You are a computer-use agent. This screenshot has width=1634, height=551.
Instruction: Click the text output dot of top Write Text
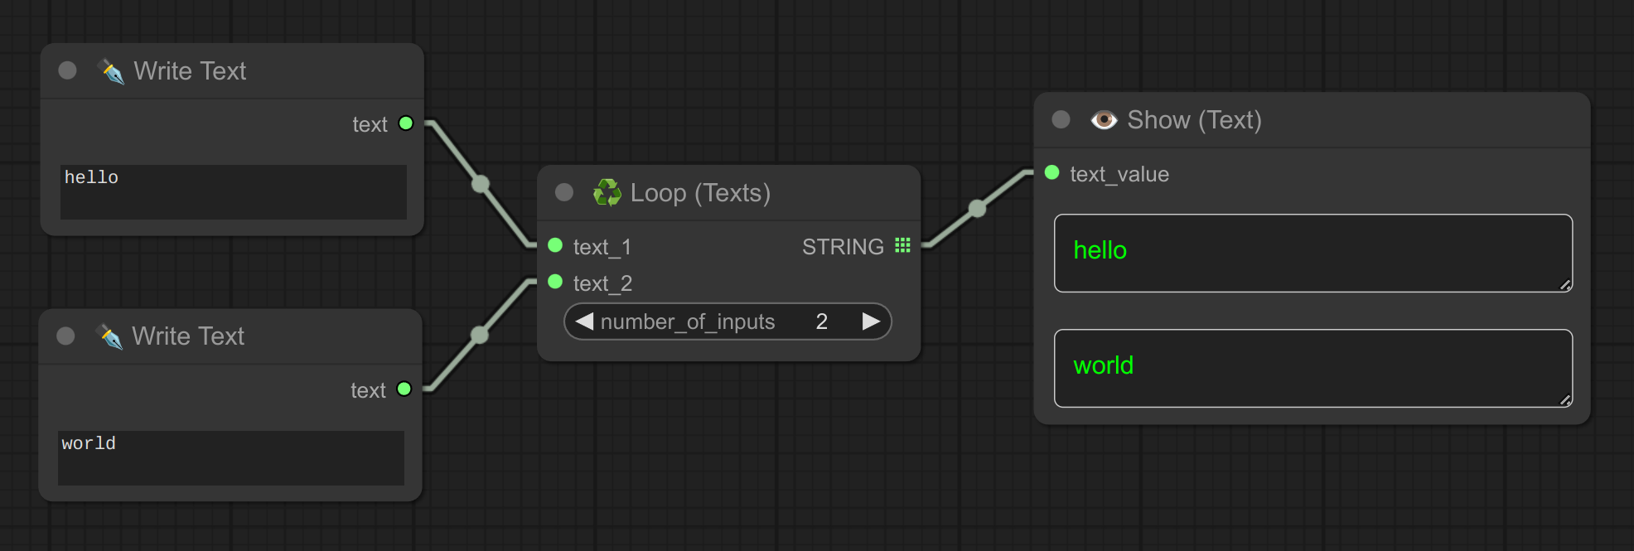pyautogui.click(x=406, y=123)
